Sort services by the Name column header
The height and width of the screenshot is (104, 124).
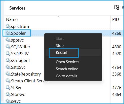click(x=12, y=19)
